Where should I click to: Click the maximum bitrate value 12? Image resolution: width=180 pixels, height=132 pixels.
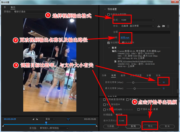163,88
